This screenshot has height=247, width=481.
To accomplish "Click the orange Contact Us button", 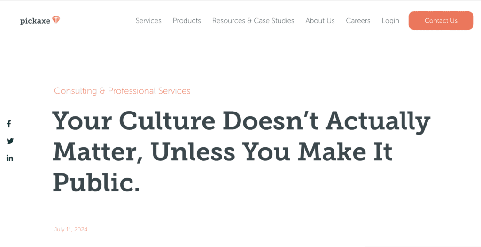I will (441, 21).
